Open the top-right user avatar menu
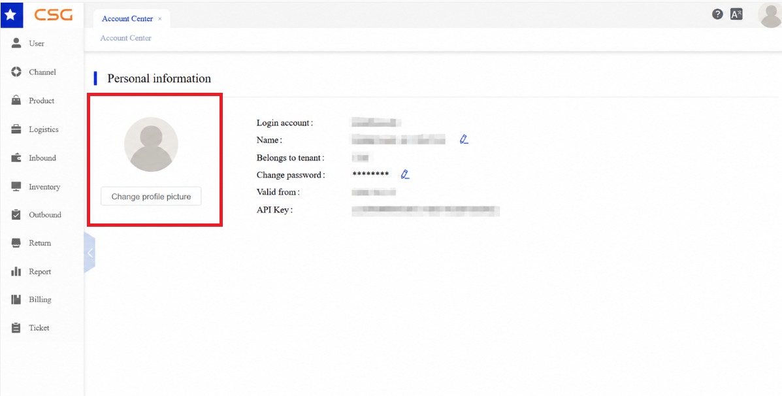782x396 pixels. (770, 14)
